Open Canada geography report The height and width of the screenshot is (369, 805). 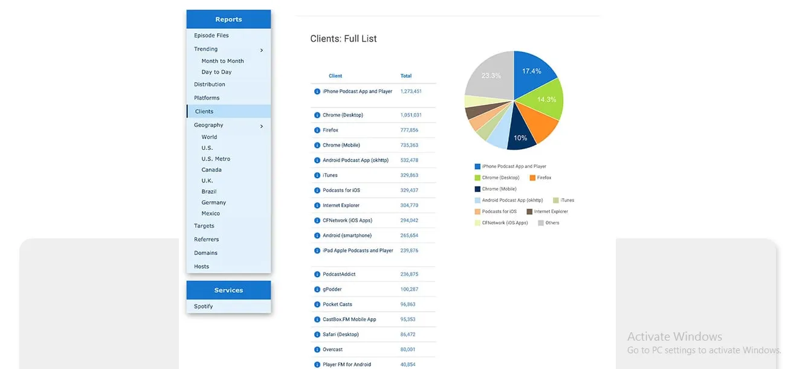[x=212, y=170]
